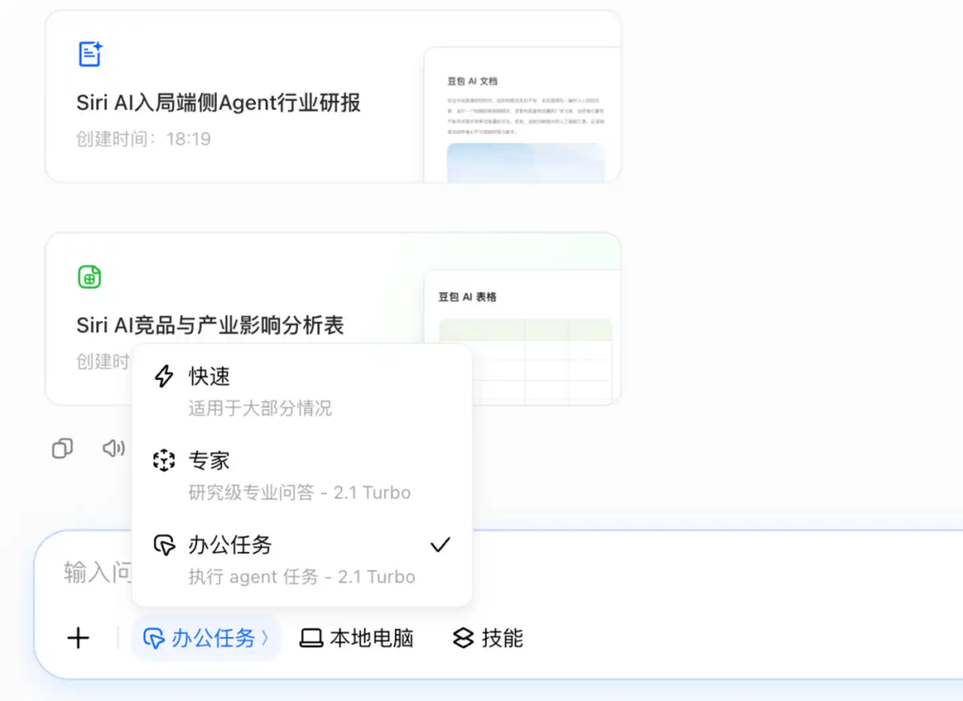Viewport: 963px width, 701px height.
Task: Click the blue document icon on the Siri AI入局端侧Agent行业研报 card
Action: [x=90, y=54]
